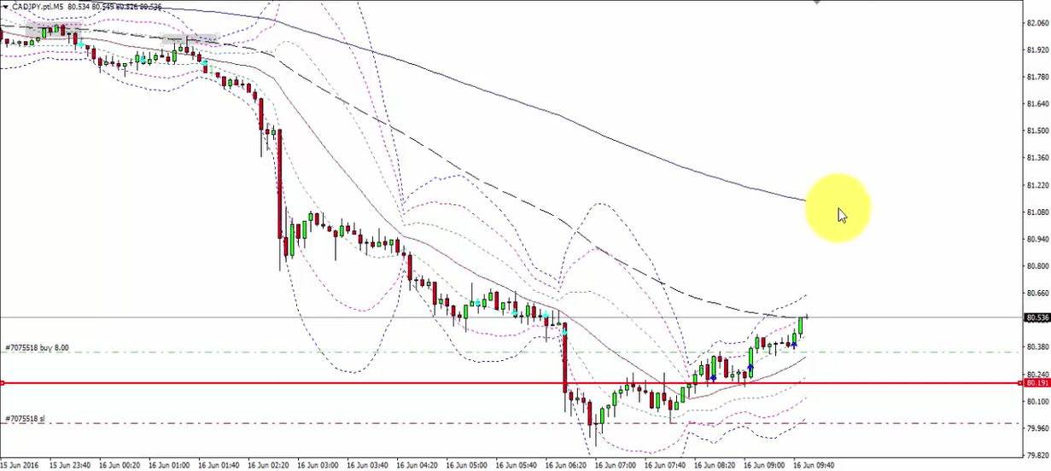Click the '16 Jun 07:00' time axis label
Viewport: 1051px width, 471px height.
[616, 466]
